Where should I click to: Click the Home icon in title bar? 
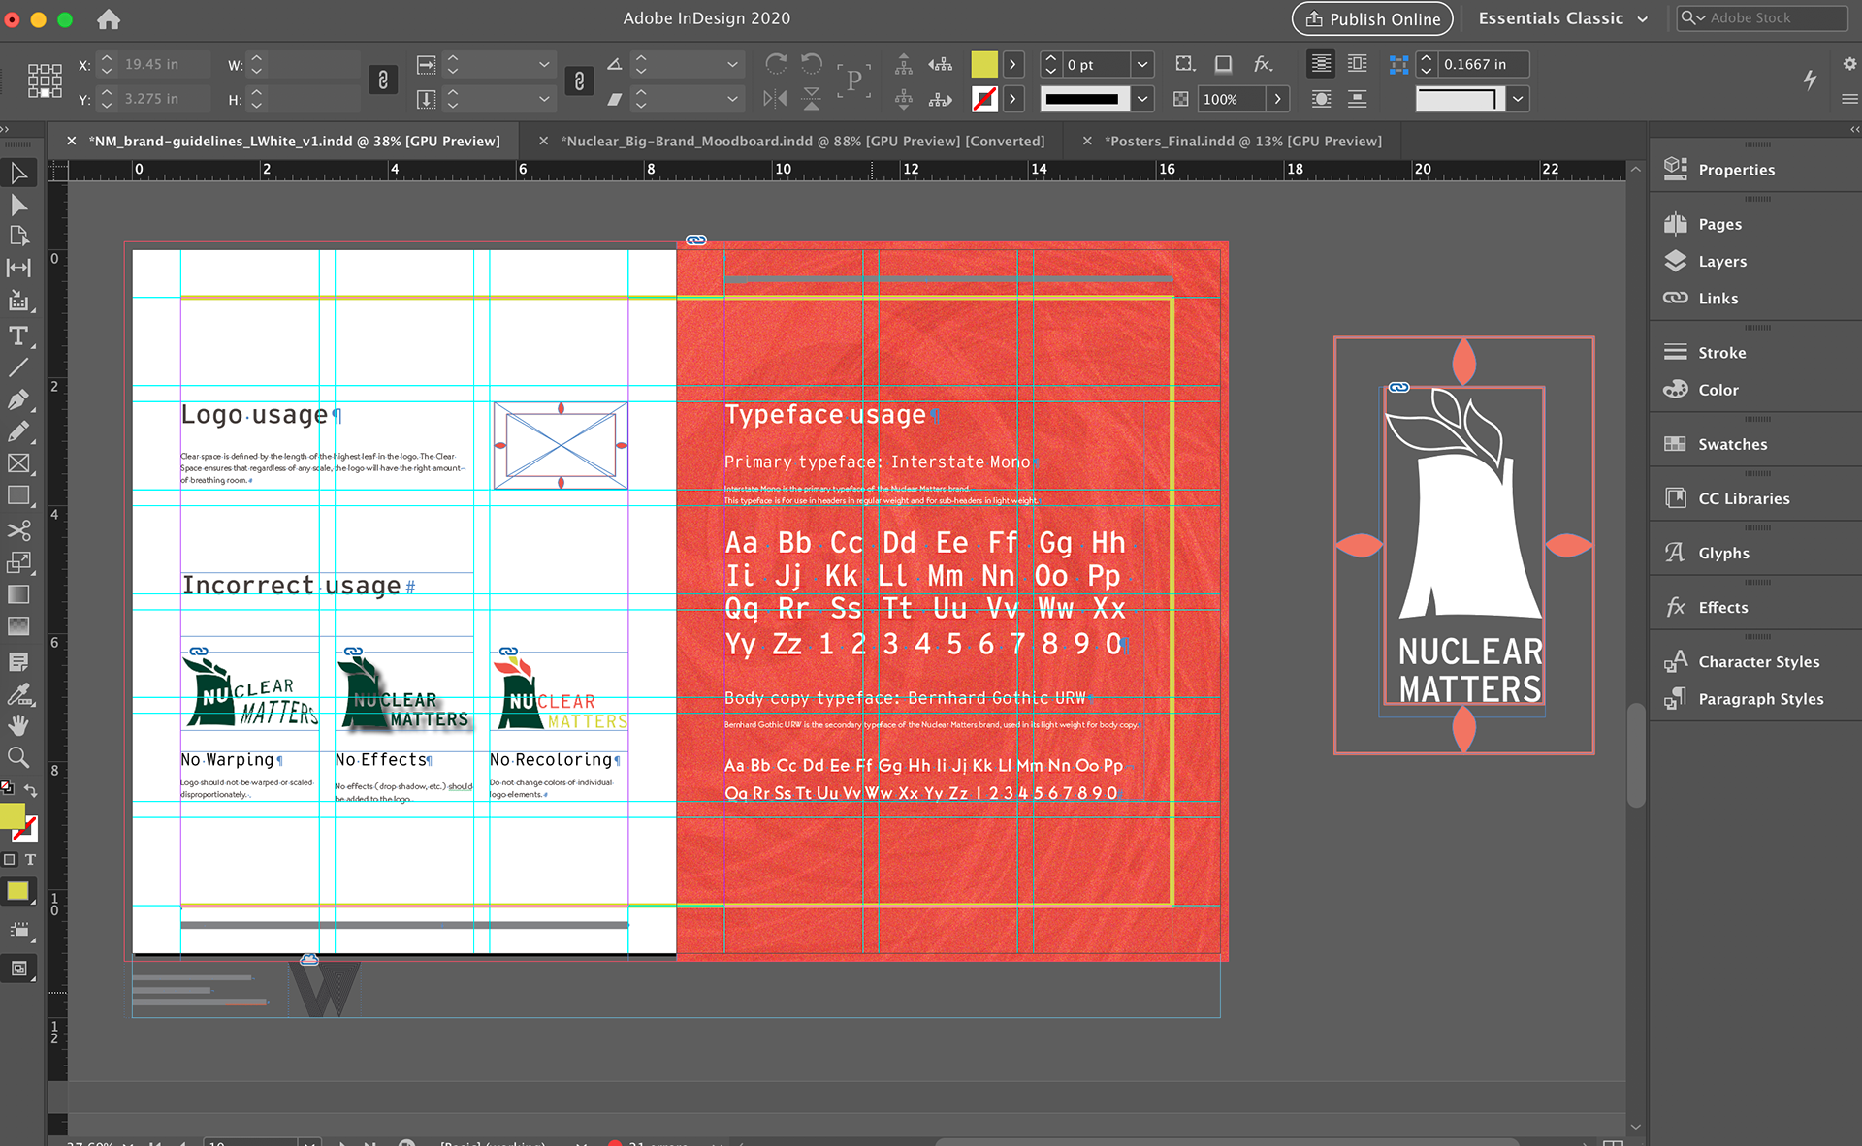tap(109, 18)
